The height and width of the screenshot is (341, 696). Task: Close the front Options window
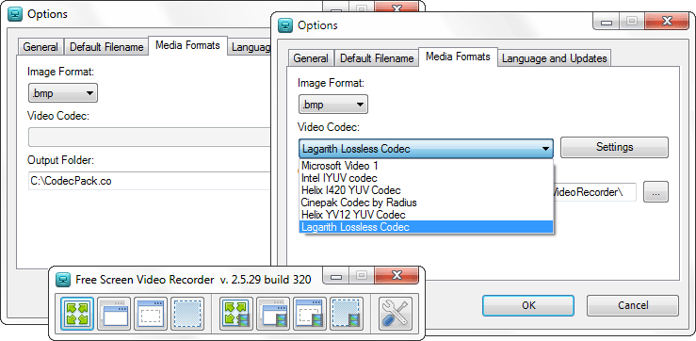[667, 22]
